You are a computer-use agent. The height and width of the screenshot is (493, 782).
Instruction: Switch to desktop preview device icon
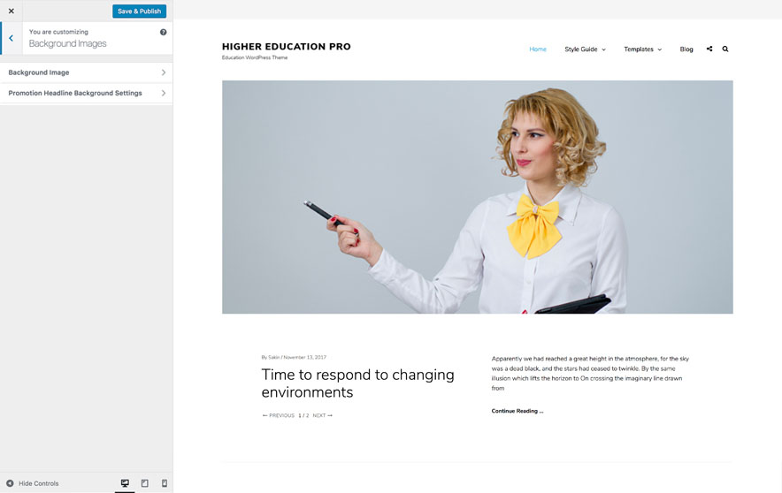pyautogui.click(x=125, y=483)
